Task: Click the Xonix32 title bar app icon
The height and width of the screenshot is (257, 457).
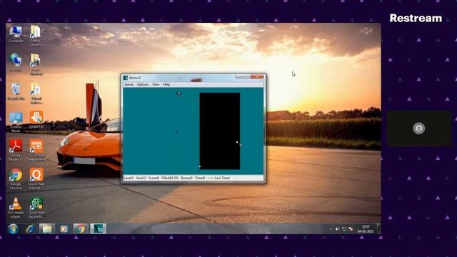Action: [x=126, y=78]
